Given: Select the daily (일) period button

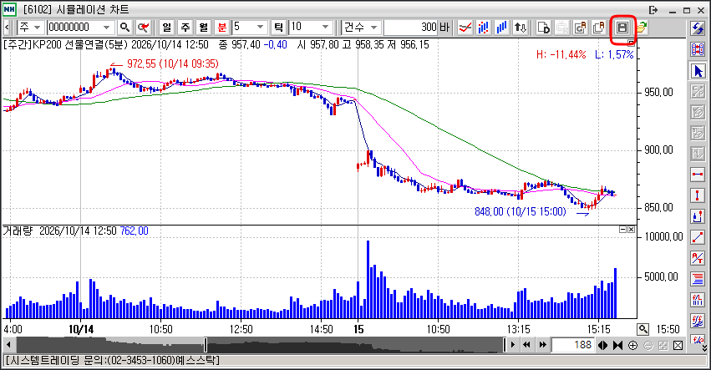Looking at the screenshot, I should click(167, 28).
